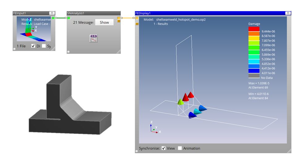298x160 pixels.
Task: Click the SNAnalysis1 status indicator dot
Action: pos(68,52)
